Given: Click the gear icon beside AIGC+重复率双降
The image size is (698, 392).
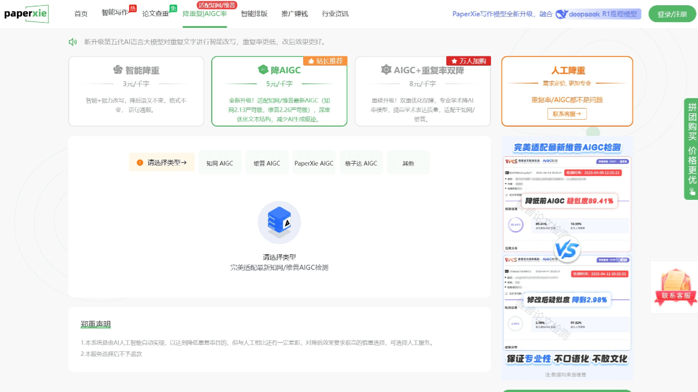Looking at the screenshot, I should [386, 70].
